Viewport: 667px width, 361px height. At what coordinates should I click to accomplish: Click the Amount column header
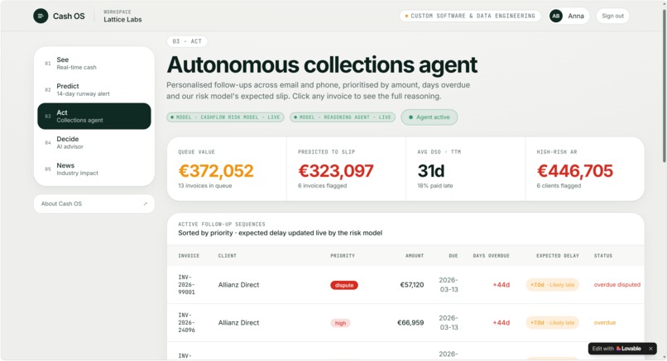[415, 255]
